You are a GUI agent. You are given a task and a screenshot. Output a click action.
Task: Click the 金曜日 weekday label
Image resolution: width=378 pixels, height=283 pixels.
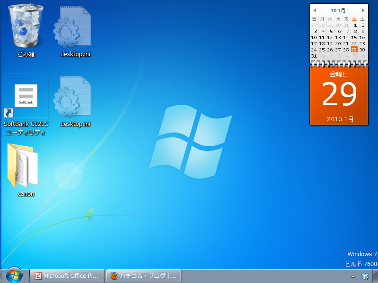pos(339,75)
